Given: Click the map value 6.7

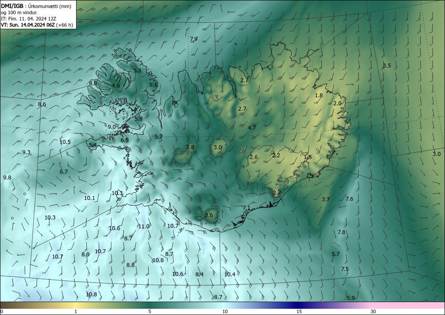Looking at the screenshot, I should [64, 172].
